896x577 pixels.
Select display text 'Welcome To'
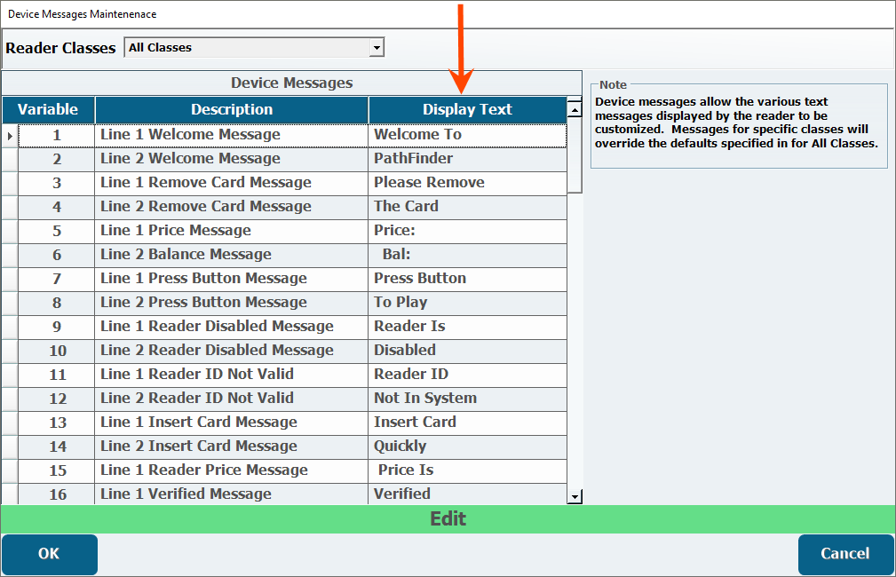click(417, 134)
